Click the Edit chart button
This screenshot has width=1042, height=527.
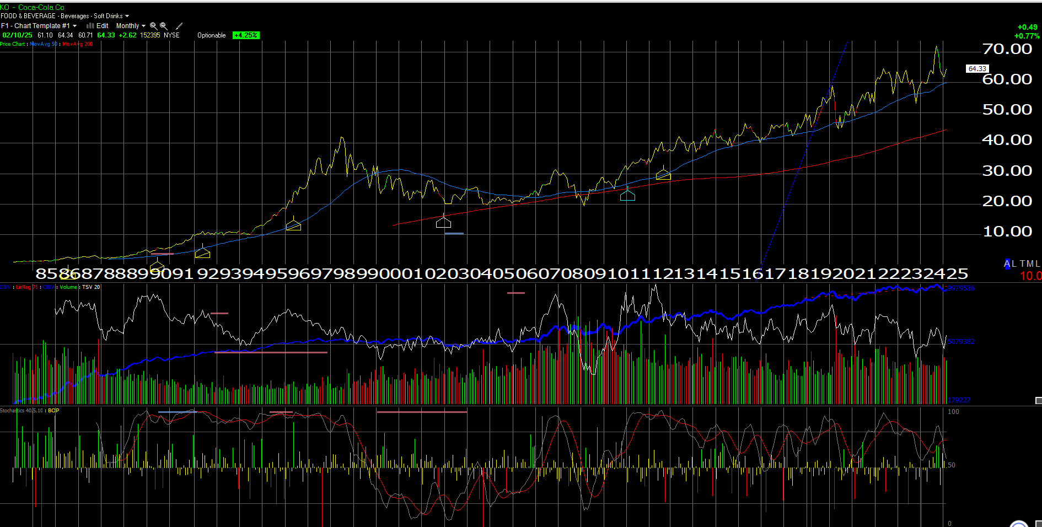pos(103,26)
